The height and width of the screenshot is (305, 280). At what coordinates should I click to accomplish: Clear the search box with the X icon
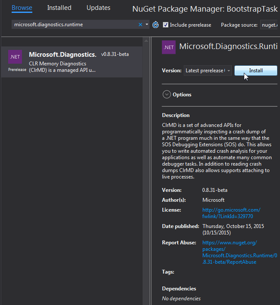140,25
